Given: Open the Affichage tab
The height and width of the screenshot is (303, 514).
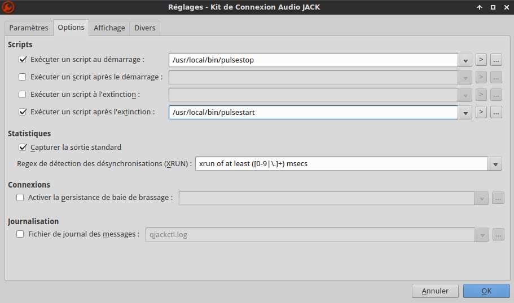Looking at the screenshot, I should pos(109,28).
